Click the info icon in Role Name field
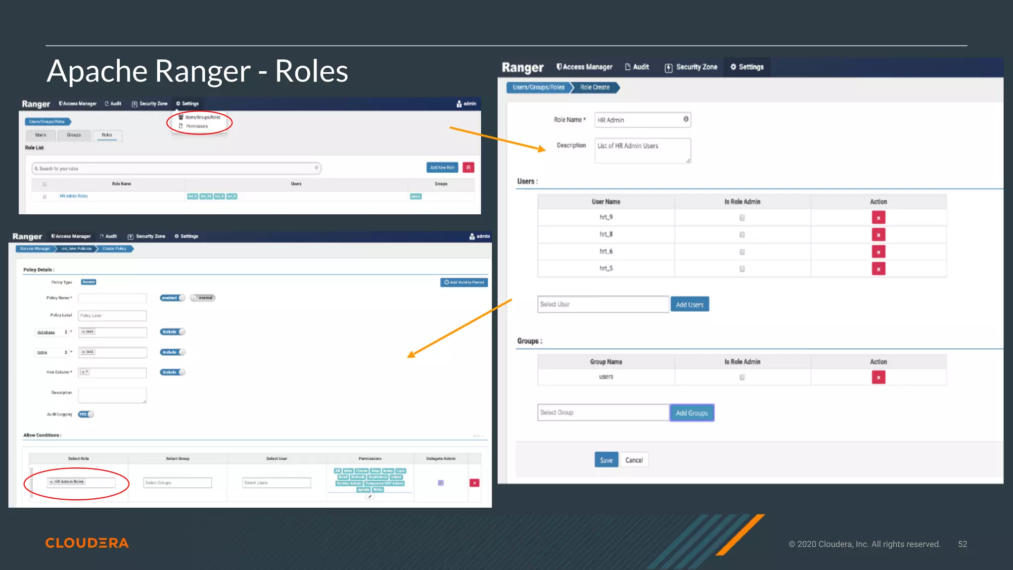This screenshot has width=1013, height=570. pos(686,119)
